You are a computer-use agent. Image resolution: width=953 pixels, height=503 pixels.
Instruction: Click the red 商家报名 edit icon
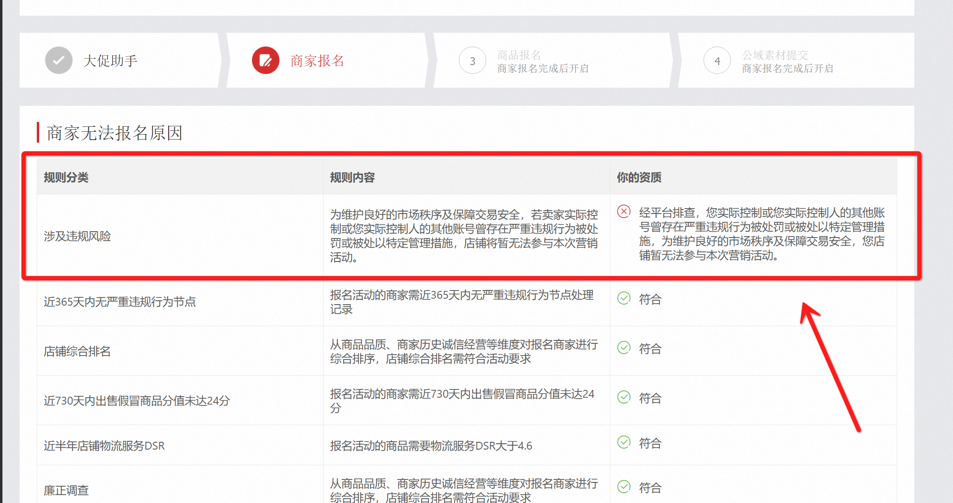click(266, 61)
